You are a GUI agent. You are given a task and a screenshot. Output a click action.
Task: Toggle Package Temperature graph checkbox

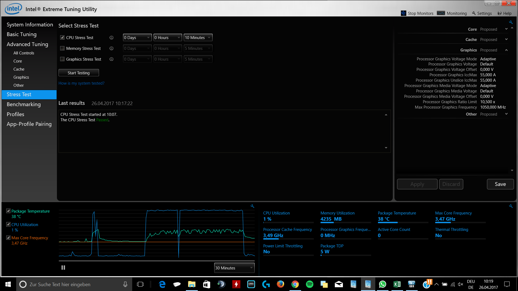point(8,211)
